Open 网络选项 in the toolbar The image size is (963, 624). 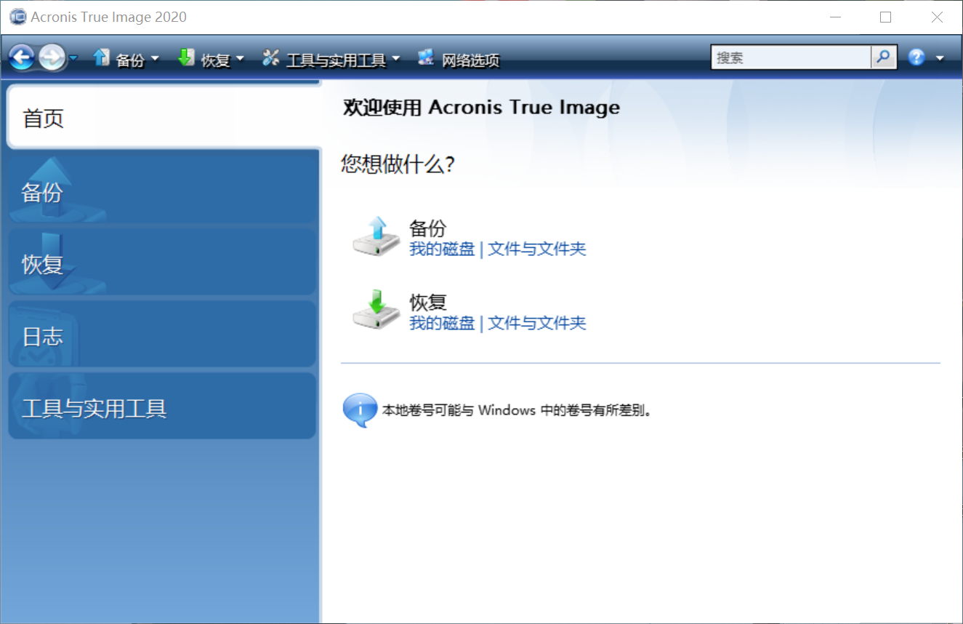tap(459, 60)
